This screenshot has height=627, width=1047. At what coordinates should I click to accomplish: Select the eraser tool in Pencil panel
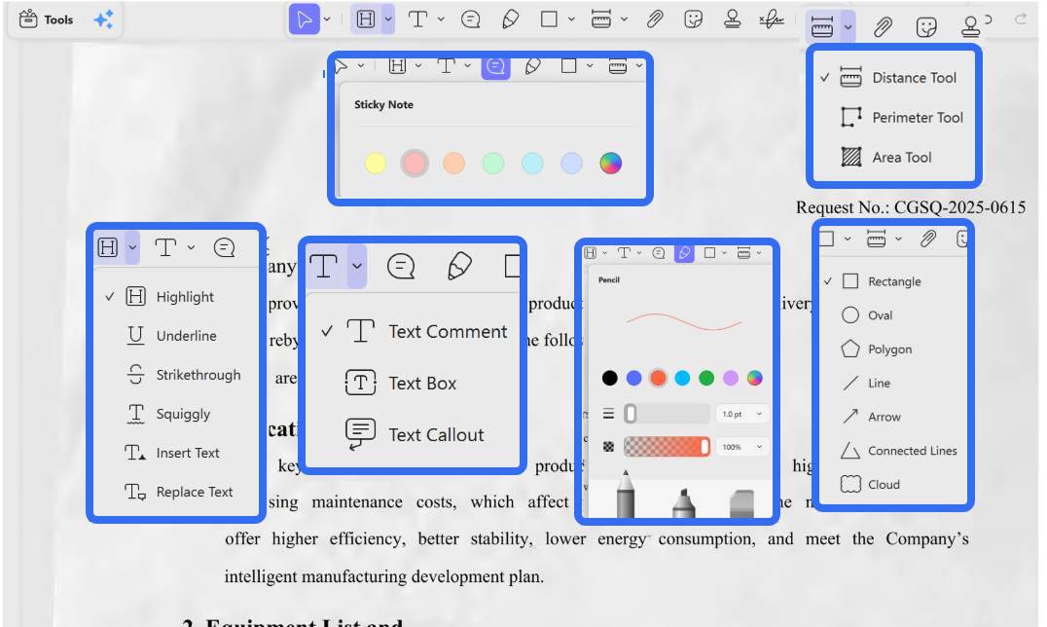tap(741, 503)
